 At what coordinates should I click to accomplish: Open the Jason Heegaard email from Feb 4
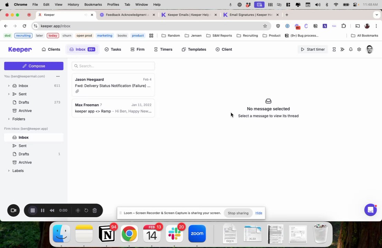pos(113,85)
